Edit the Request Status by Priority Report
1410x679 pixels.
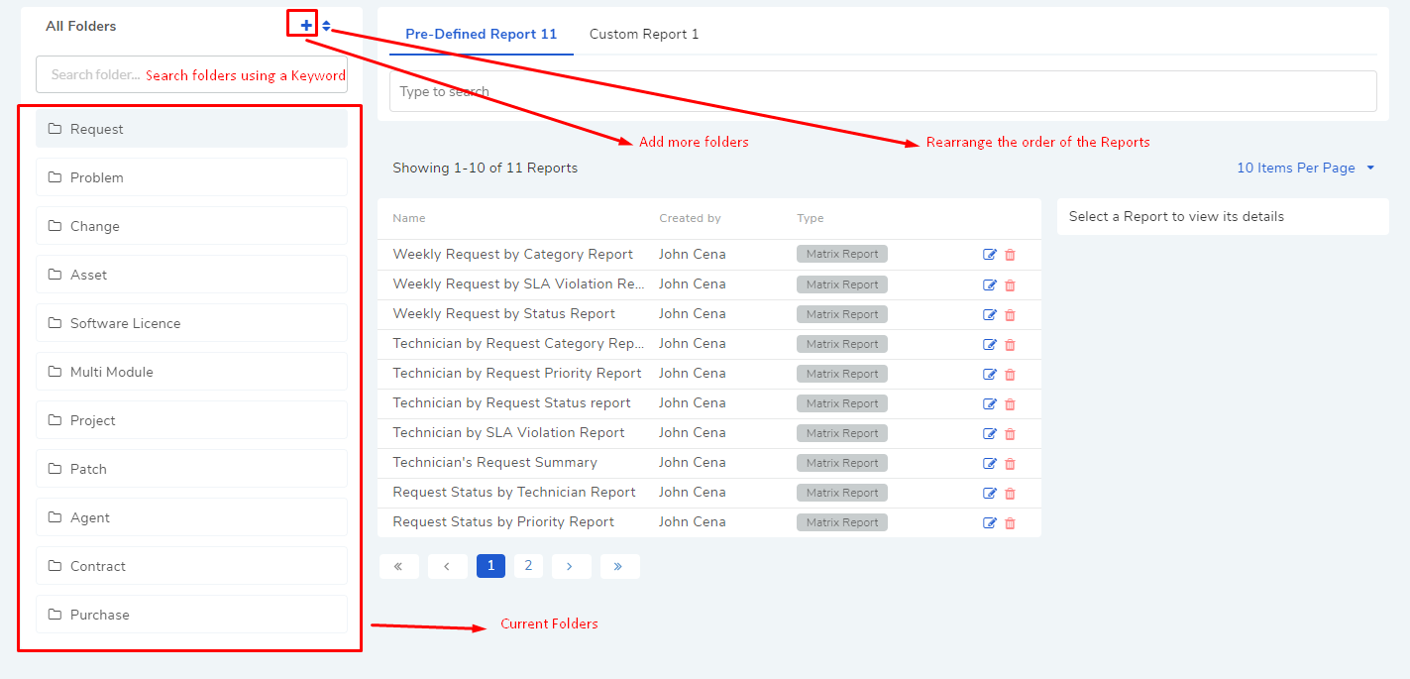tap(990, 522)
